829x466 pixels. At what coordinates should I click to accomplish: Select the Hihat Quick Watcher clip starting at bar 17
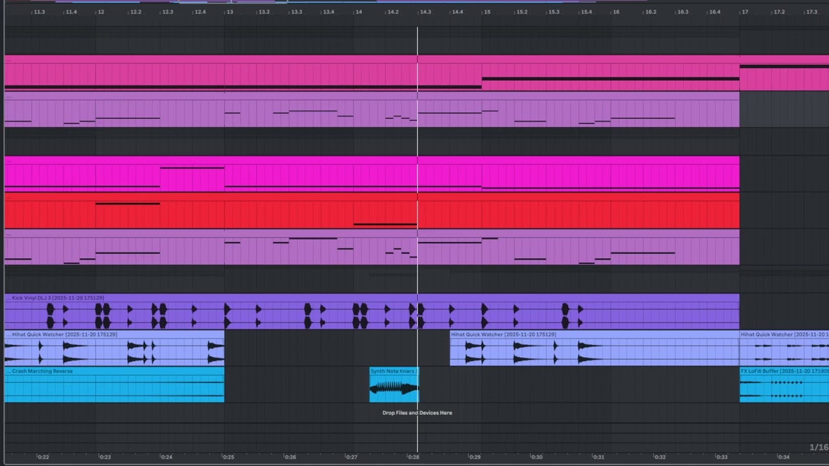(x=784, y=348)
